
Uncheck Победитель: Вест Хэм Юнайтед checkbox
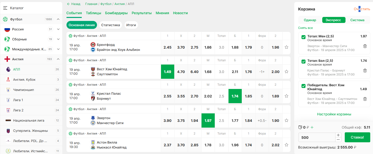click(303, 86)
